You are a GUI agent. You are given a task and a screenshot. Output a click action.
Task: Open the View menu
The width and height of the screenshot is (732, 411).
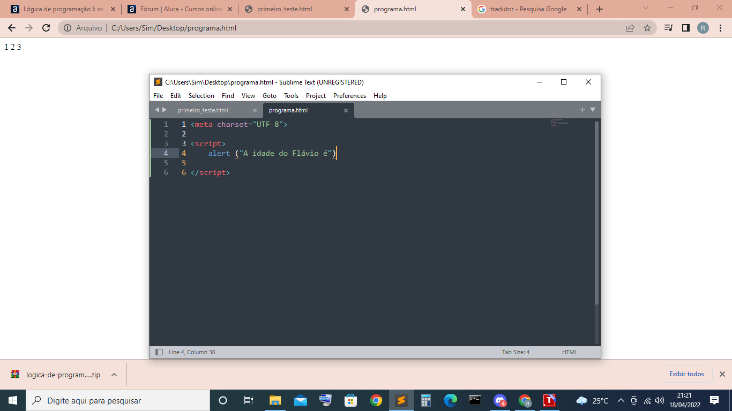(248, 96)
